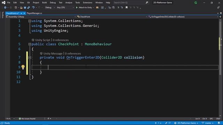Click the Live Share feedback icon
This screenshot has width=223, height=125.
click(x=218, y=8)
